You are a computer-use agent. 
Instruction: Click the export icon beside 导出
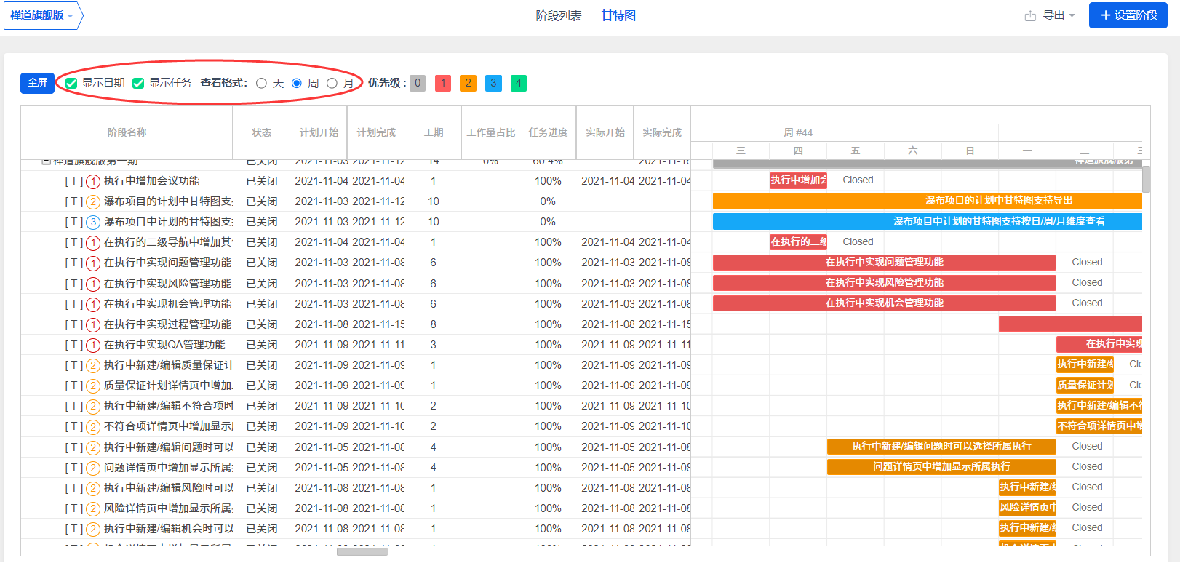coord(1030,15)
